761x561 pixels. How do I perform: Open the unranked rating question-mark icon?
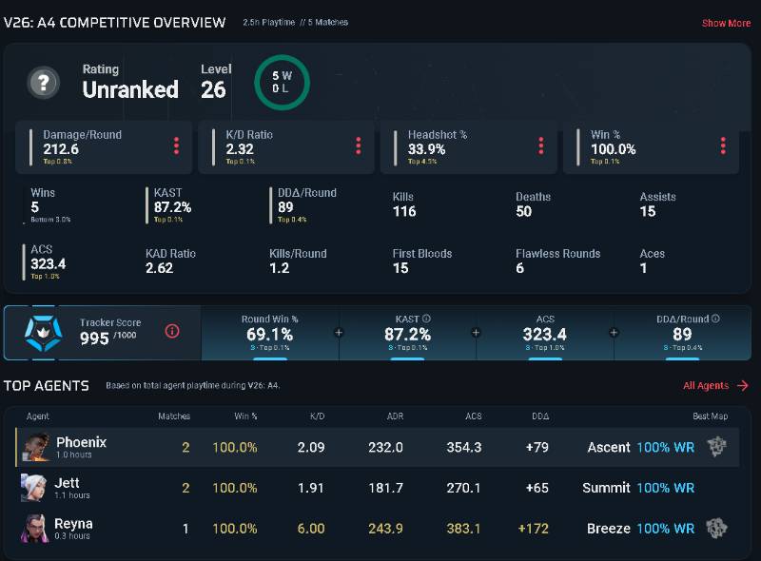[x=44, y=83]
